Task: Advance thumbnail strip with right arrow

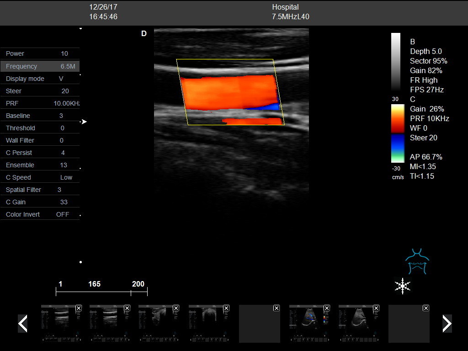Action: point(447,324)
